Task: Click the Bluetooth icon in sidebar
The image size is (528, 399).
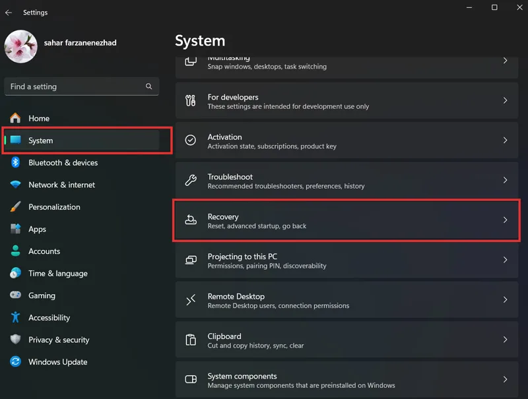Action: point(15,162)
